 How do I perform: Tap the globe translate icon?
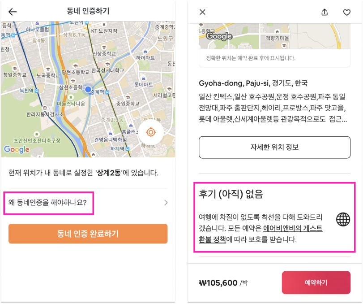pos(343,219)
